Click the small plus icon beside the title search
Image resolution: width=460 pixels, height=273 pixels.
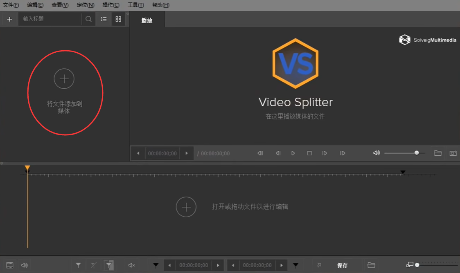point(10,19)
